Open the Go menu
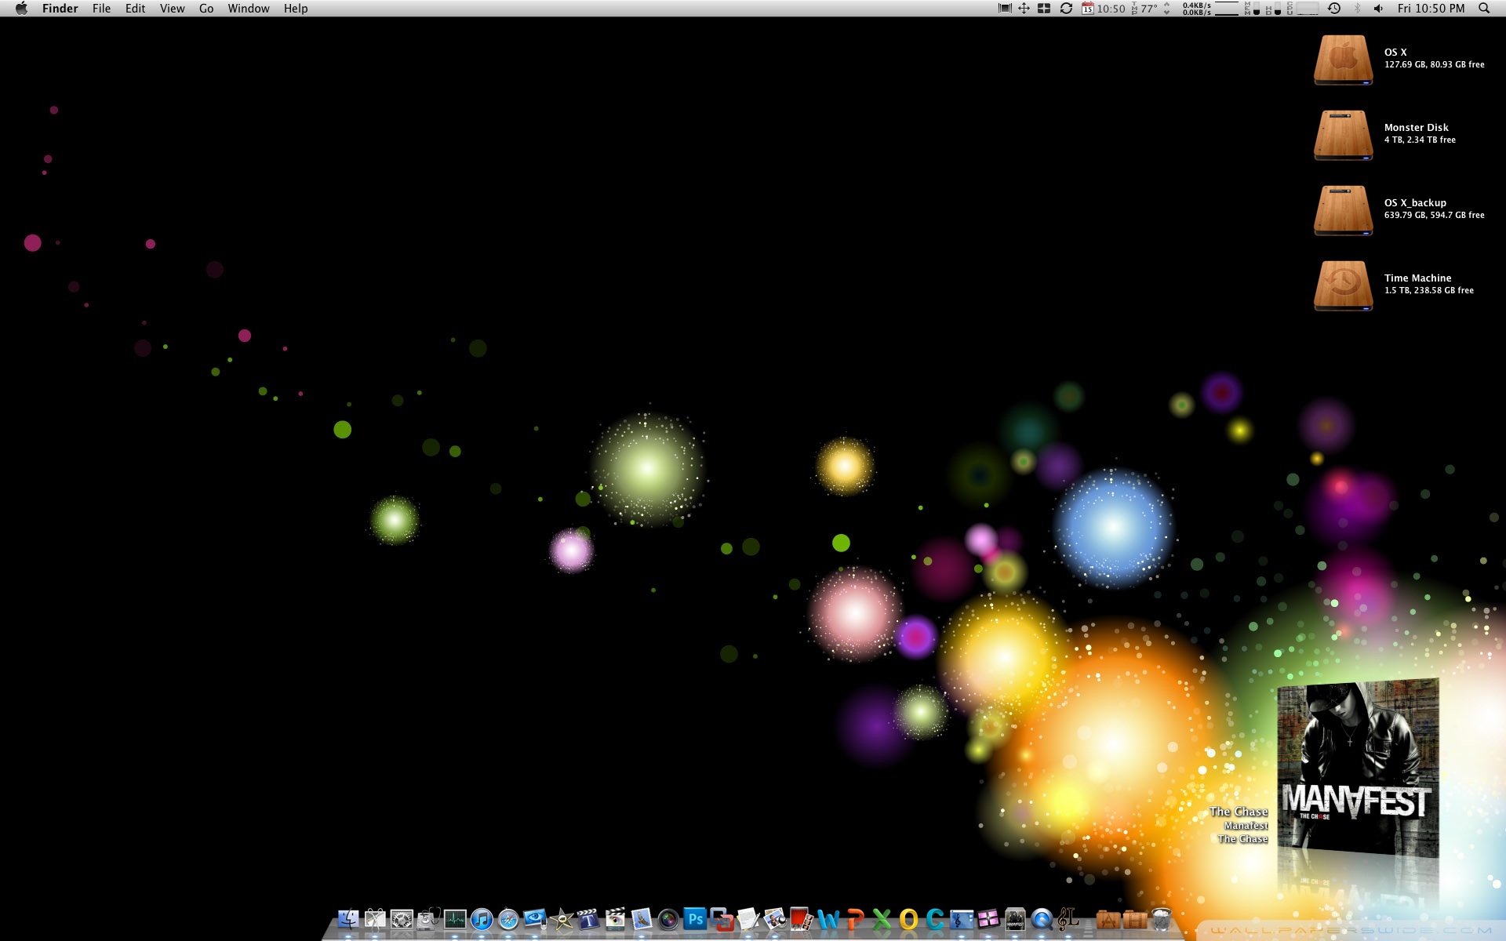Viewport: 1506px width, 941px height. point(206,9)
